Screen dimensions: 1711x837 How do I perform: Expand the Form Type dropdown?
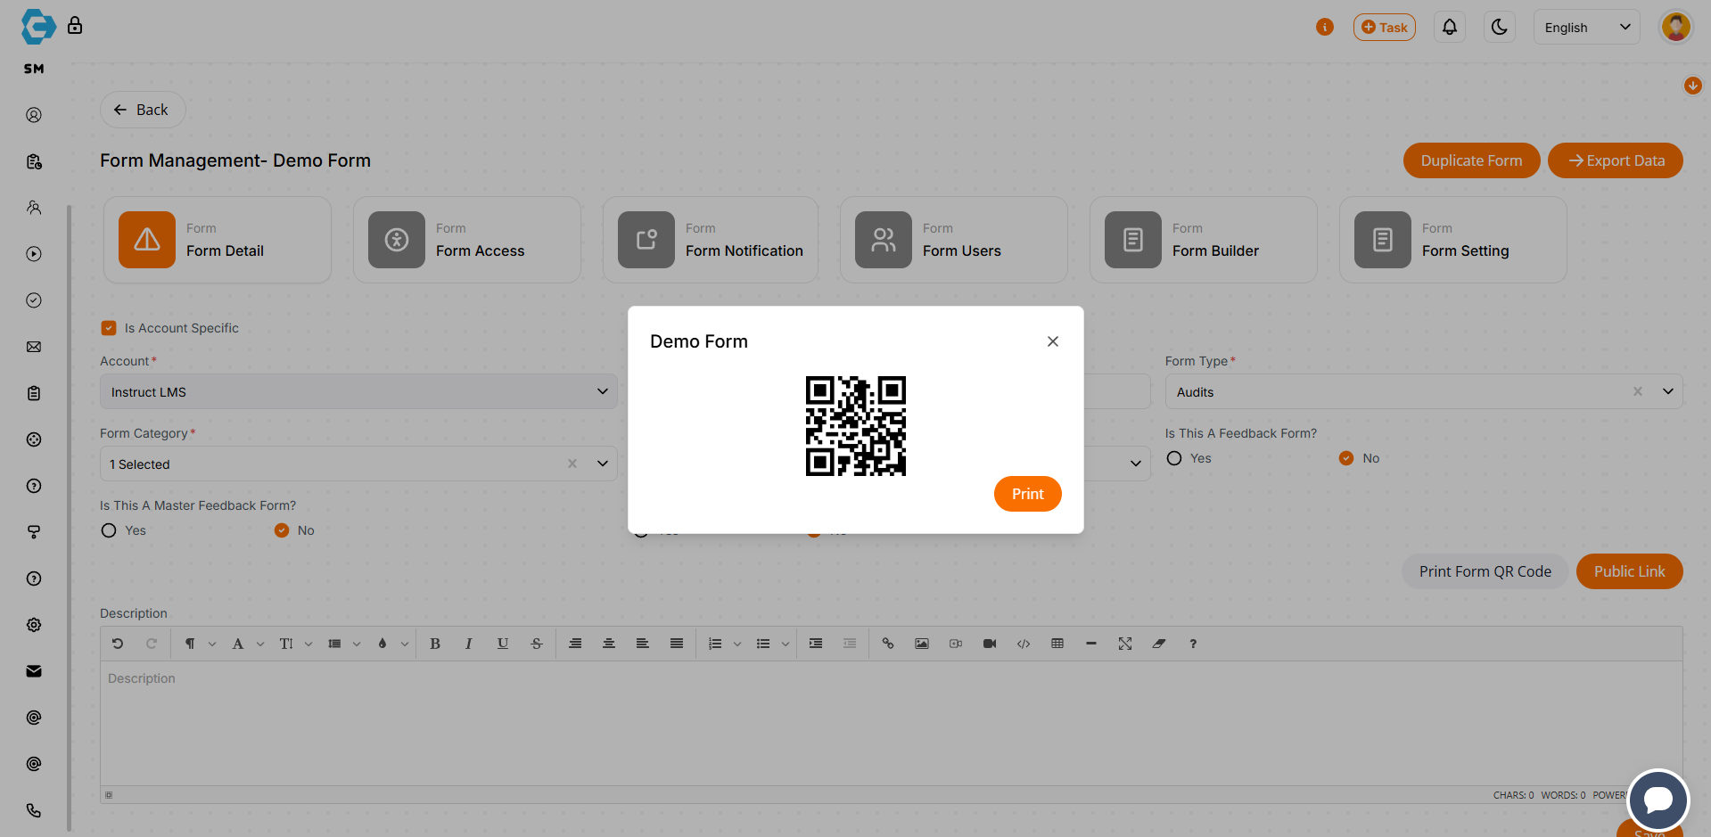tap(1667, 391)
